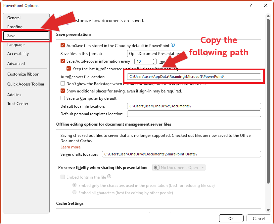Enable Save to Computer by default
This screenshot has height=224, width=274.
[x=63, y=98]
